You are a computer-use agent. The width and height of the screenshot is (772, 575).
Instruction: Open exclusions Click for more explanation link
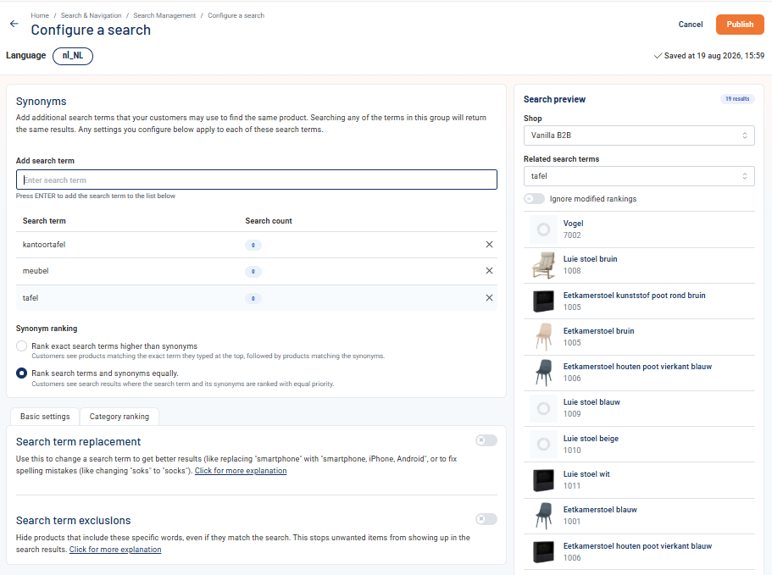tap(115, 550)
